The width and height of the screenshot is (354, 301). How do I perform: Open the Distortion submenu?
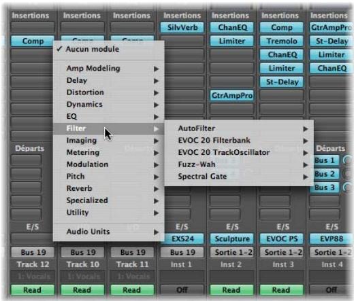coord(108,92)
